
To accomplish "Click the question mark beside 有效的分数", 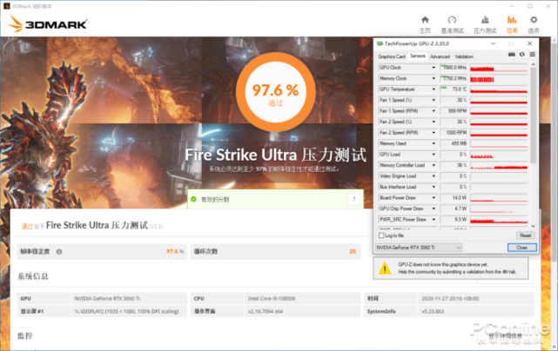I will click(x=353, y=199).
